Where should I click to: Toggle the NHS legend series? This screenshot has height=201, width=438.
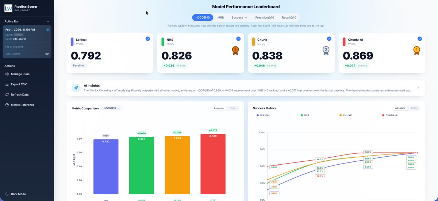305,115
